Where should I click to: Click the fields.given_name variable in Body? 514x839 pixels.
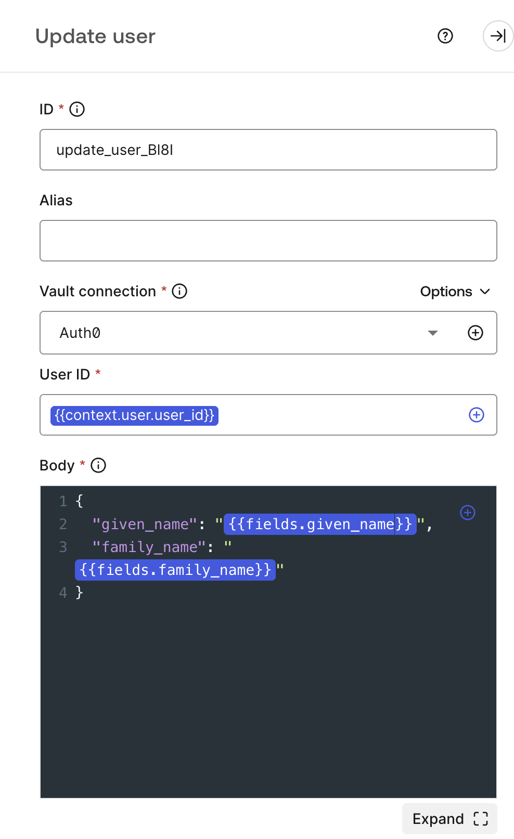coord(320,524)
